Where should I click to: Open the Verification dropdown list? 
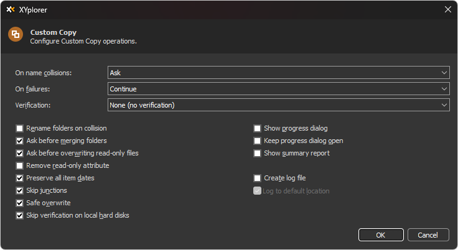click(x=278, y=105)
